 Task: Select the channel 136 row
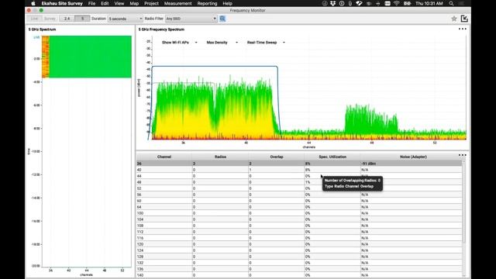299,269
